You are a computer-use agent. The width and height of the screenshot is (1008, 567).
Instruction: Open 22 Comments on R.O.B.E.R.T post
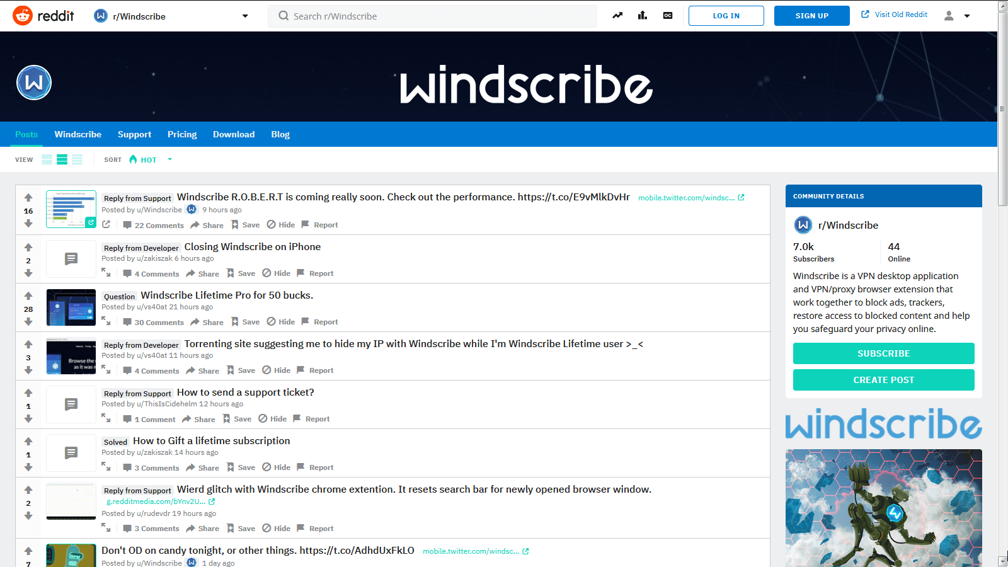point(154,226)
